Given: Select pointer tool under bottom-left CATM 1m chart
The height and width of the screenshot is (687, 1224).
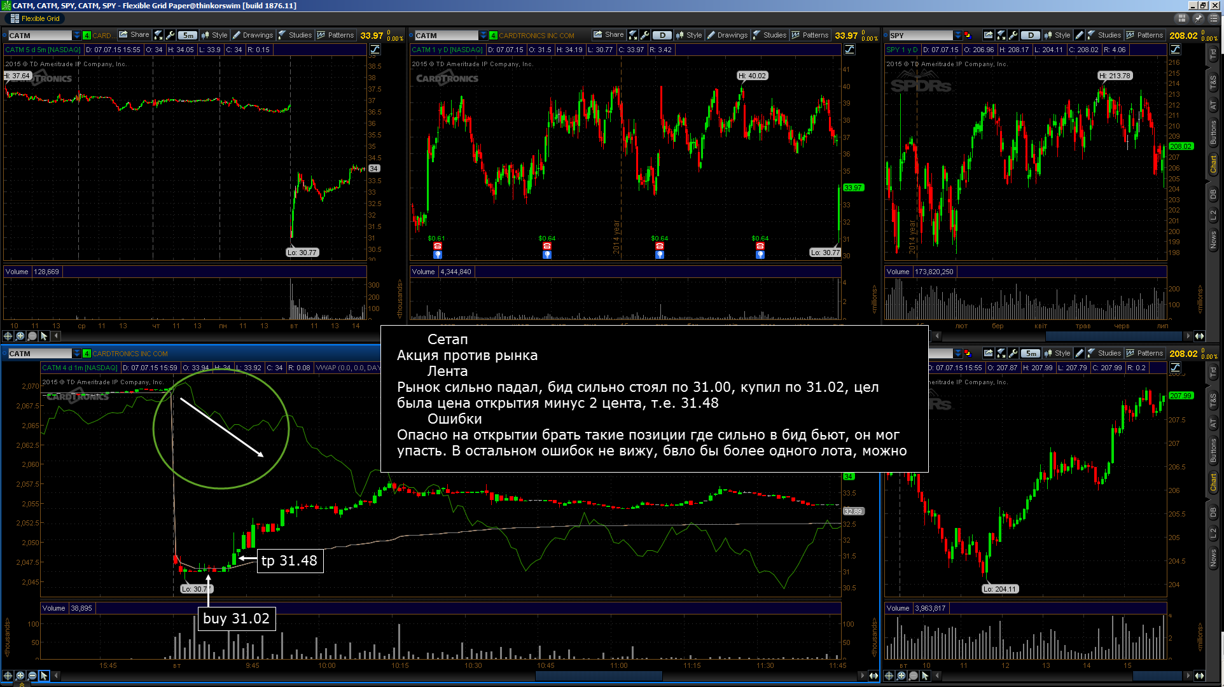Looking at the screenshot, I should click(45, 676).
